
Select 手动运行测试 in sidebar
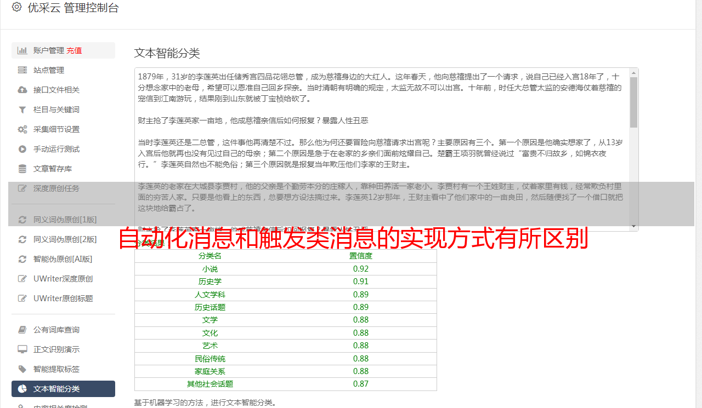point(63,149)
